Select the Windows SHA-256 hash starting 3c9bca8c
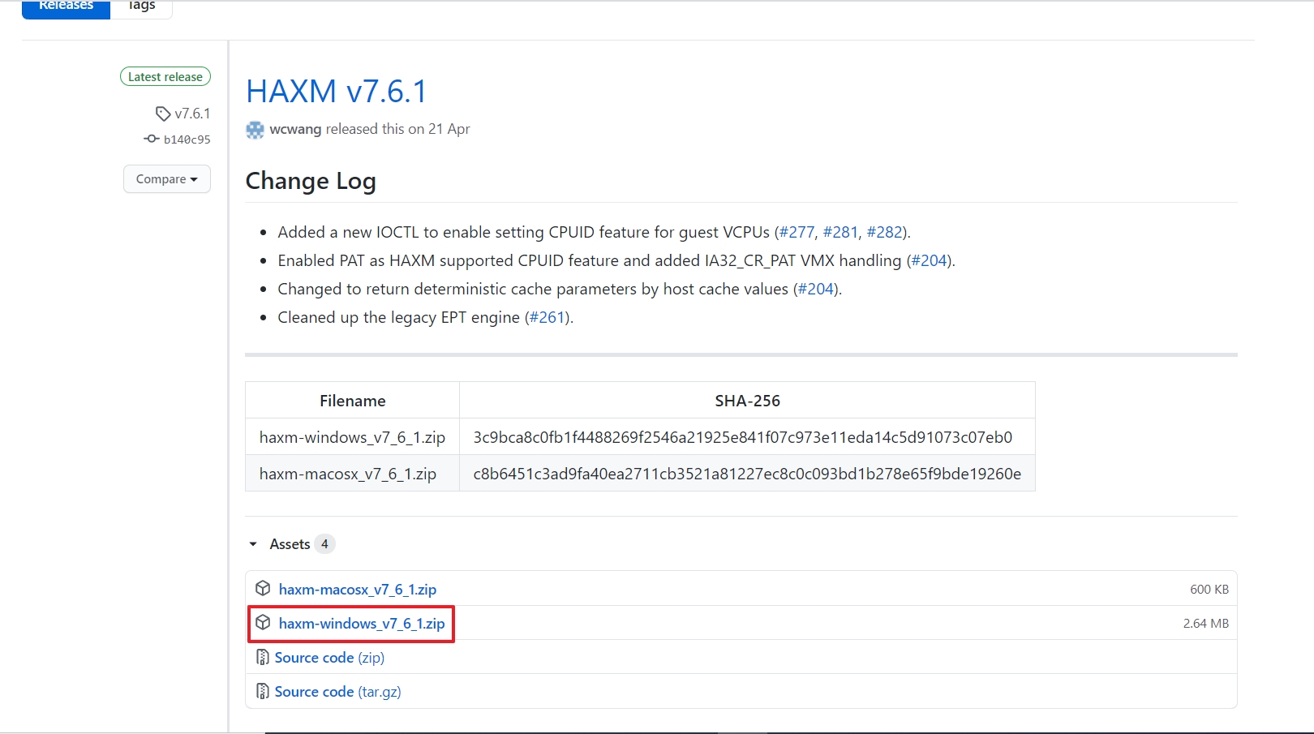 [x=743, y=437]
